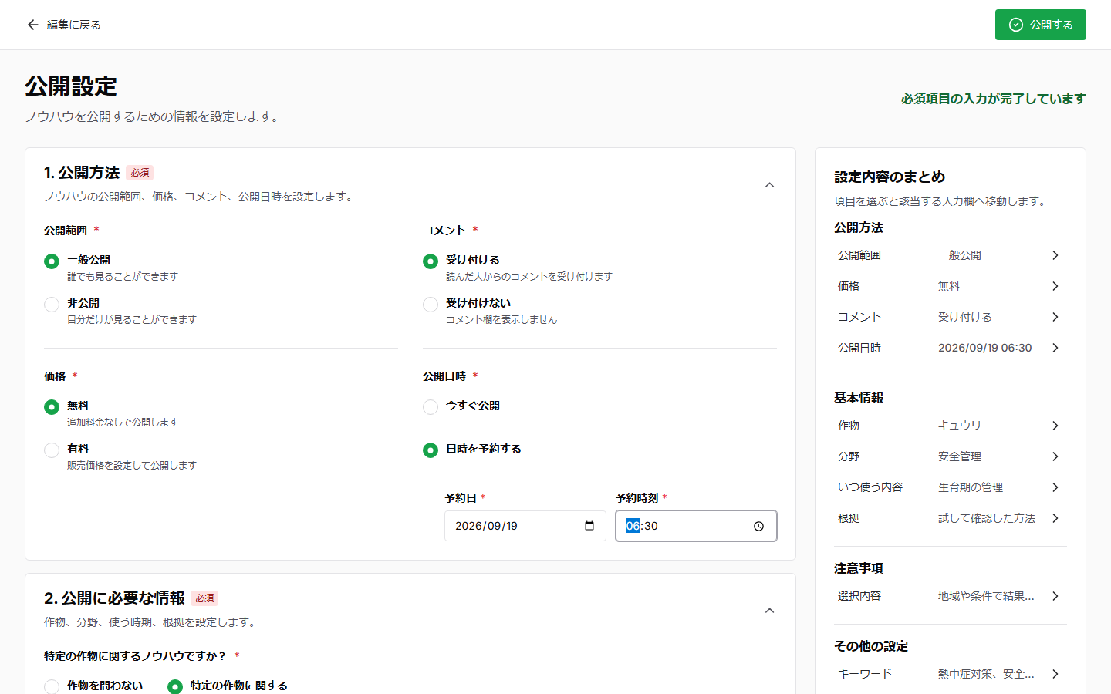This screenshot has height=694, width=1111.
Task: Click the 公開する button
Action: [x=1040, y=25]
